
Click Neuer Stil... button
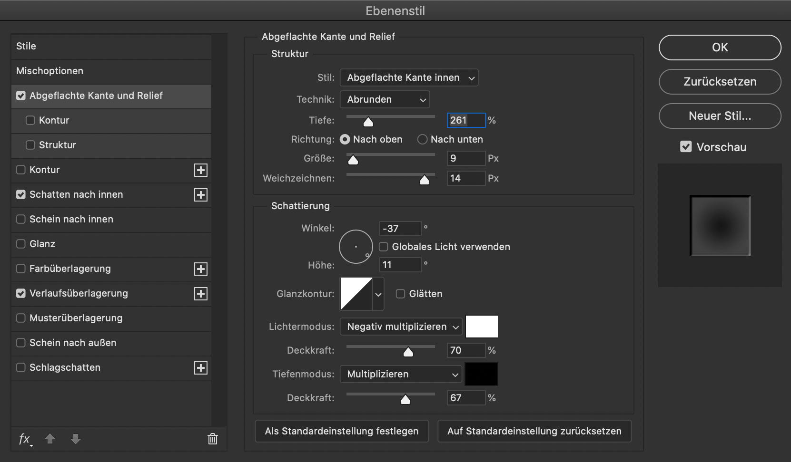pos(720,116)
